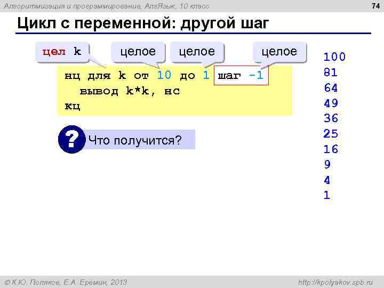Image resolution: width=384 pixels, height=288 pixels.
Task: Click the 'целое' callout above шаг -1
Action: tap(279, 52)
